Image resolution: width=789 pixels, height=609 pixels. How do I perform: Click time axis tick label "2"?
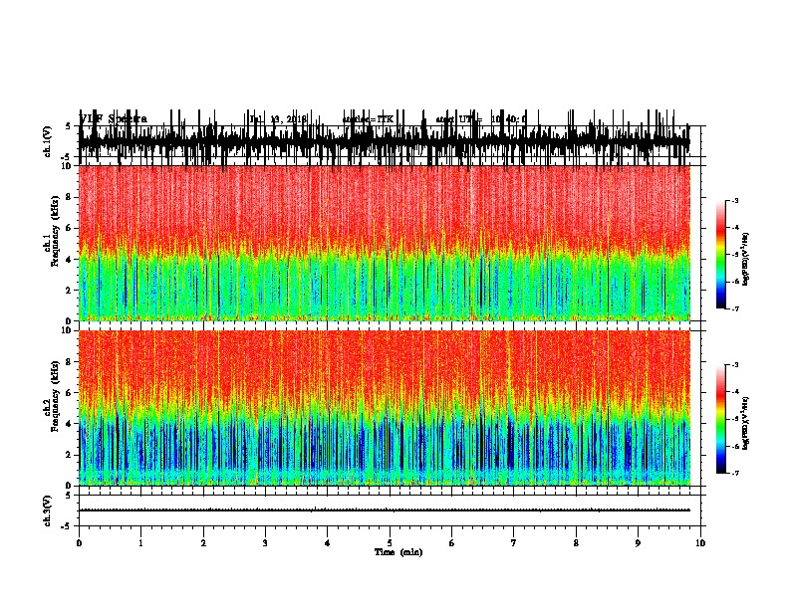[x=203, y=542]
